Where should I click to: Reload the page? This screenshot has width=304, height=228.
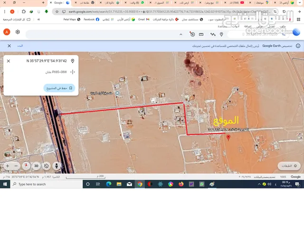[284, 11]
